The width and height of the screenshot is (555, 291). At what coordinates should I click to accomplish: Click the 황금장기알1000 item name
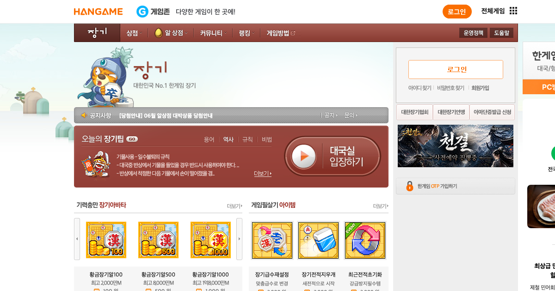(x=210, y=274)
